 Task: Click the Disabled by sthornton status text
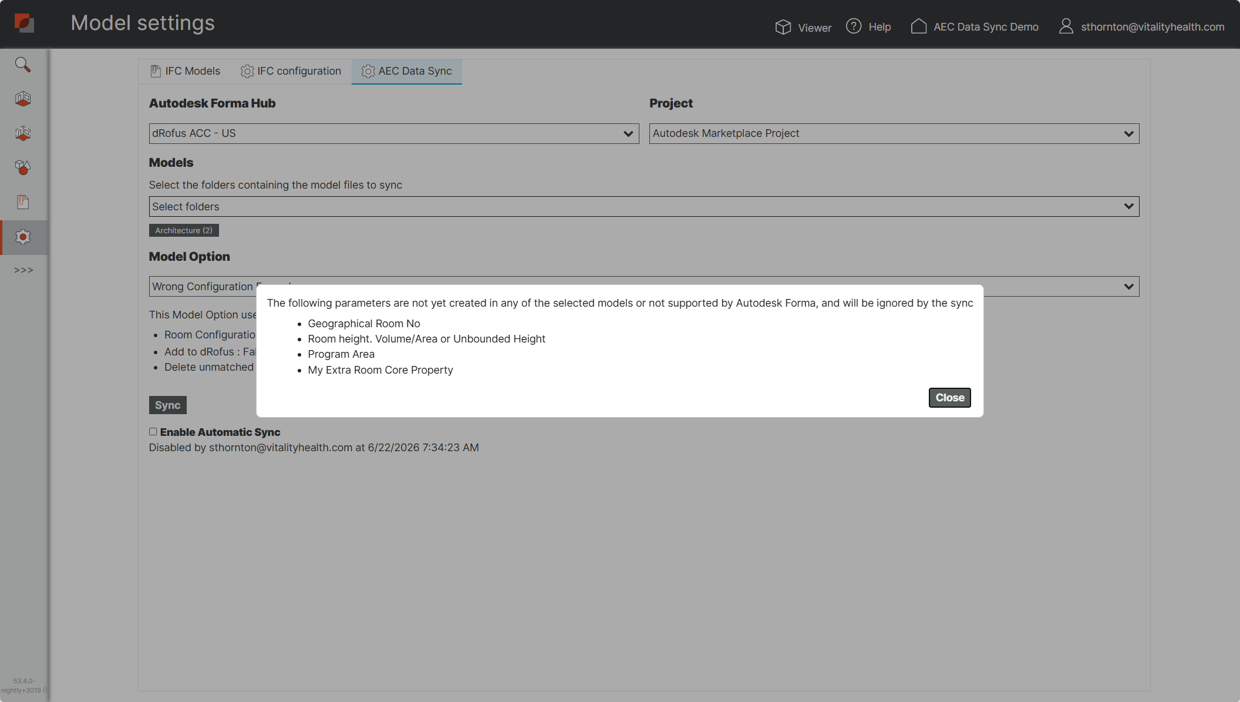coord(314,448)
